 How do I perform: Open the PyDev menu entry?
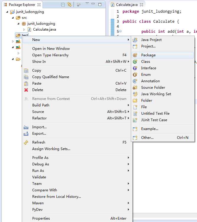77,210
